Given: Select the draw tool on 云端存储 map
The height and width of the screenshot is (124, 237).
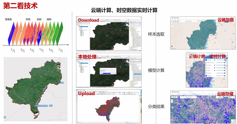Looking at the screenshot, I should click(172, 97).
